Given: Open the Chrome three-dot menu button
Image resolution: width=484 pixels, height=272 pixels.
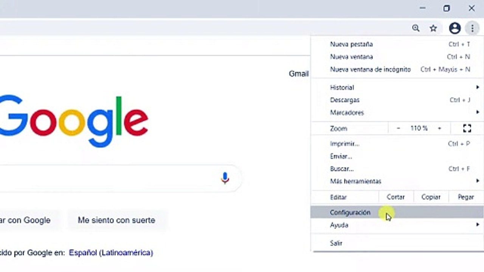Looking at the screenshot, I should [x=472, y=28].
